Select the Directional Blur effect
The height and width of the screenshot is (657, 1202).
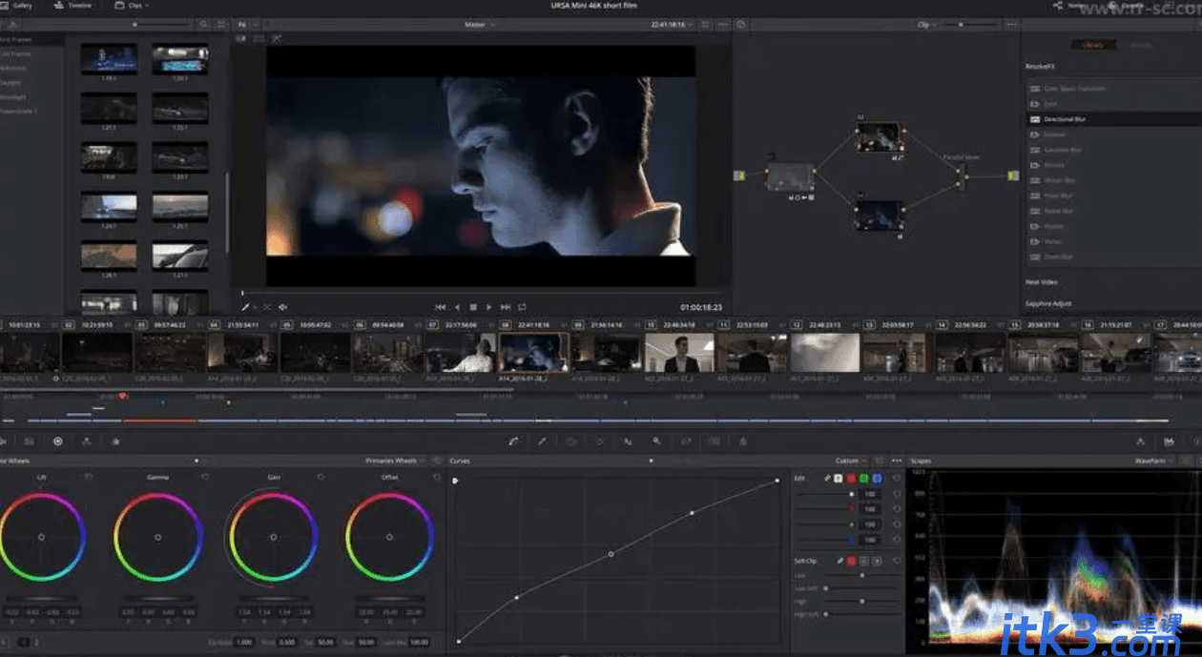(x=1111, y=119)
